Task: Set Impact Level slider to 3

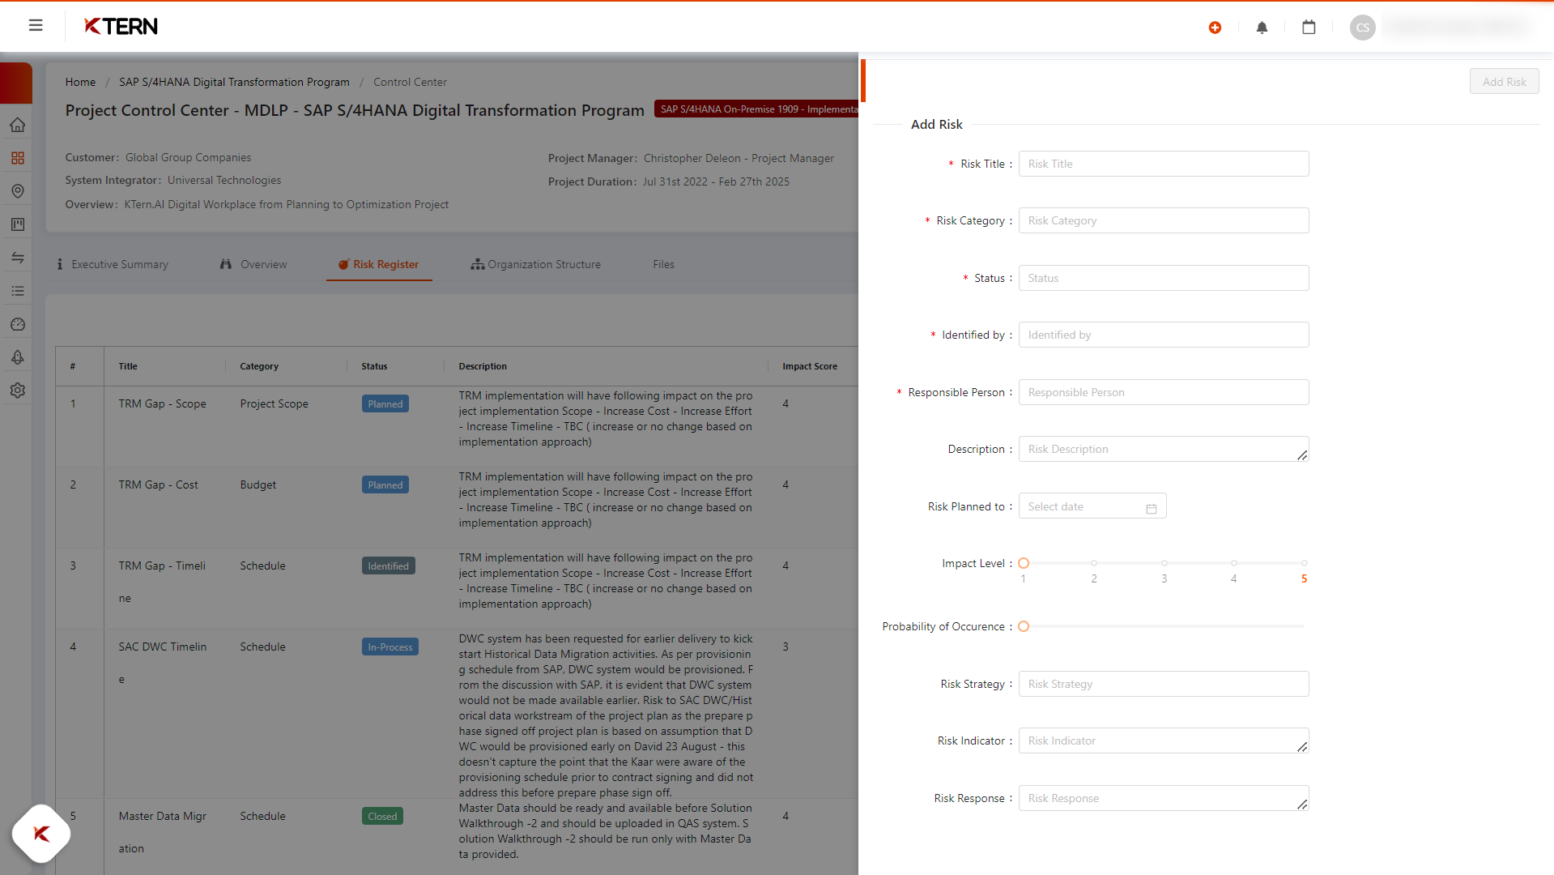Action: pos(1164,563)
